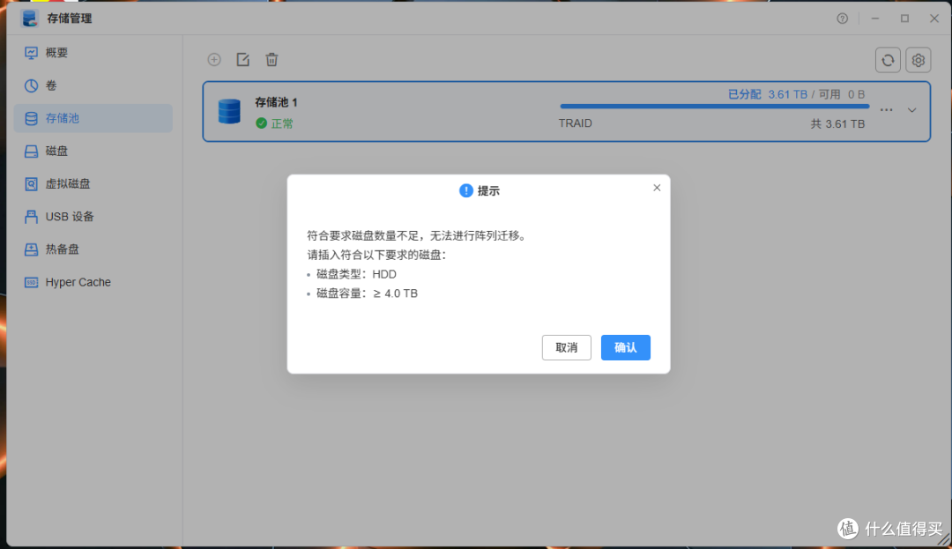
Task: Click the 磁盘 drive icon in sidebar
Action: (31, 151)
